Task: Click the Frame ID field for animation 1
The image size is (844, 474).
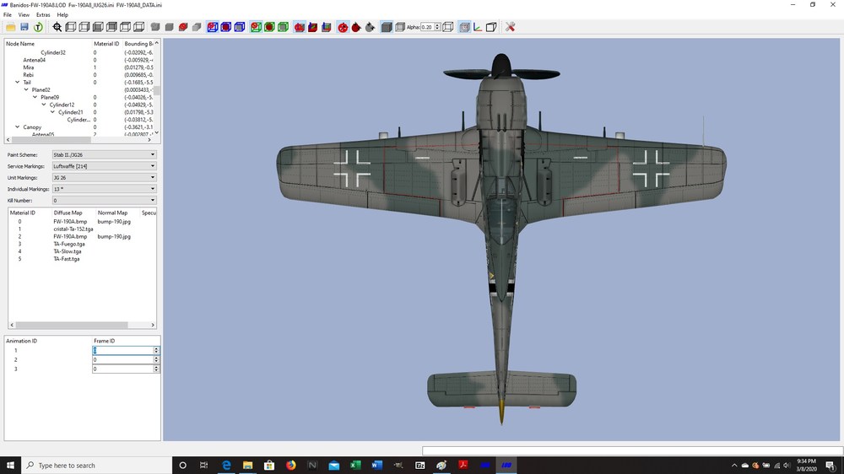Action: click(122, 350)
